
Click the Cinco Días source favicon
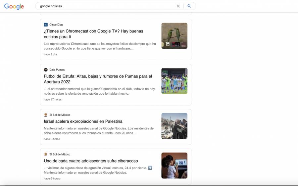click(x=46, y=24)
